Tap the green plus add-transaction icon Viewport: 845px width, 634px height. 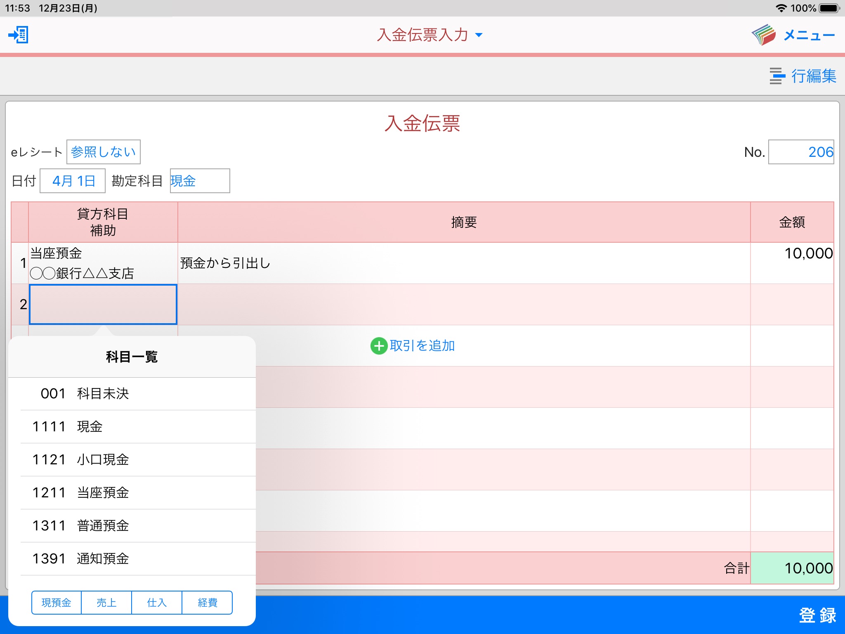click(379, 346)
